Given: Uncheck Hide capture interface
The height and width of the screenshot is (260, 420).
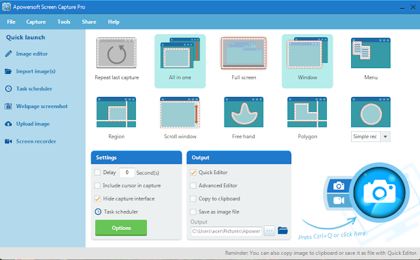Looking at the screenshot, I should pos(98,198).
